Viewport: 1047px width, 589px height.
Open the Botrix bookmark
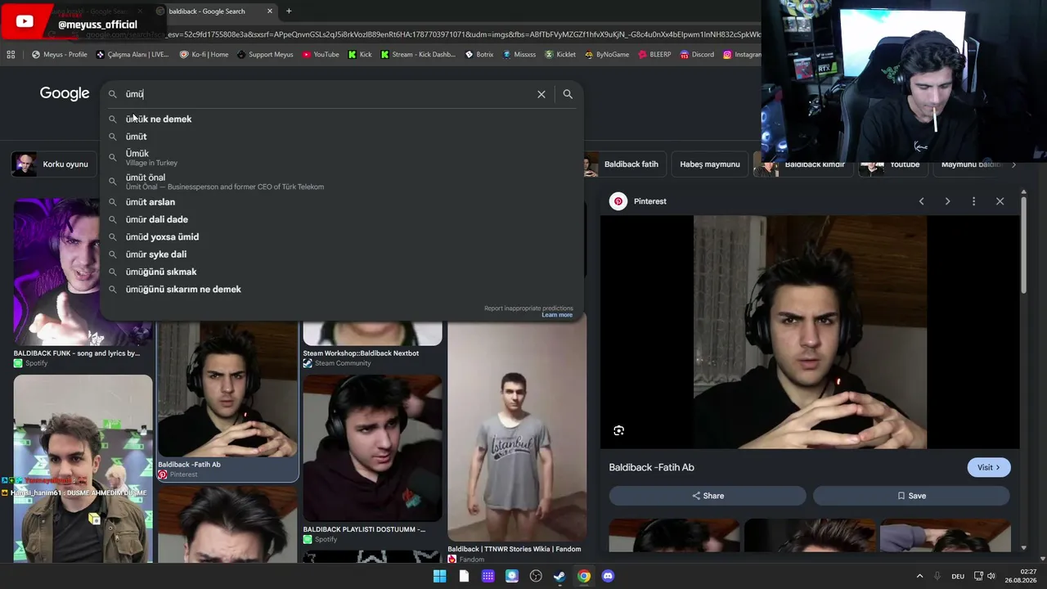click(x=479, y=55)
